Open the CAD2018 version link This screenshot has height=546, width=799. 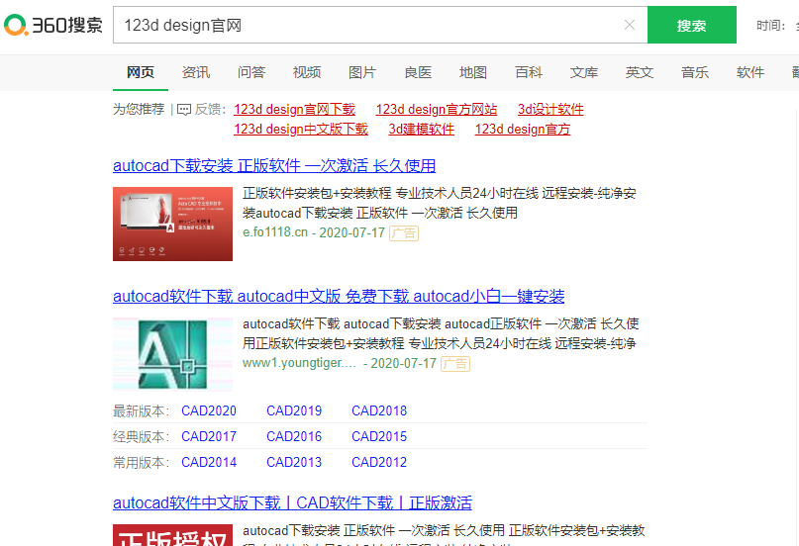(379, 410)
